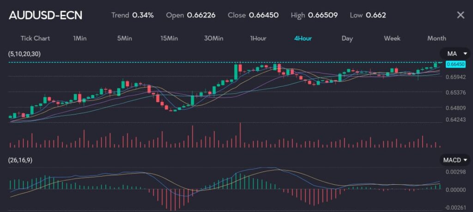Switch to the Month timeframe

click(x=437, y=38)
